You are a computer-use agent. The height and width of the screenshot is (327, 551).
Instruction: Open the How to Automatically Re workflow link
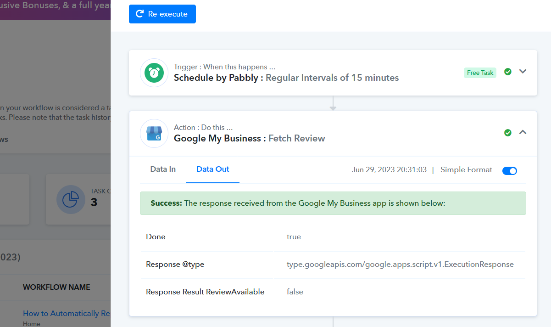pos(67,313)
